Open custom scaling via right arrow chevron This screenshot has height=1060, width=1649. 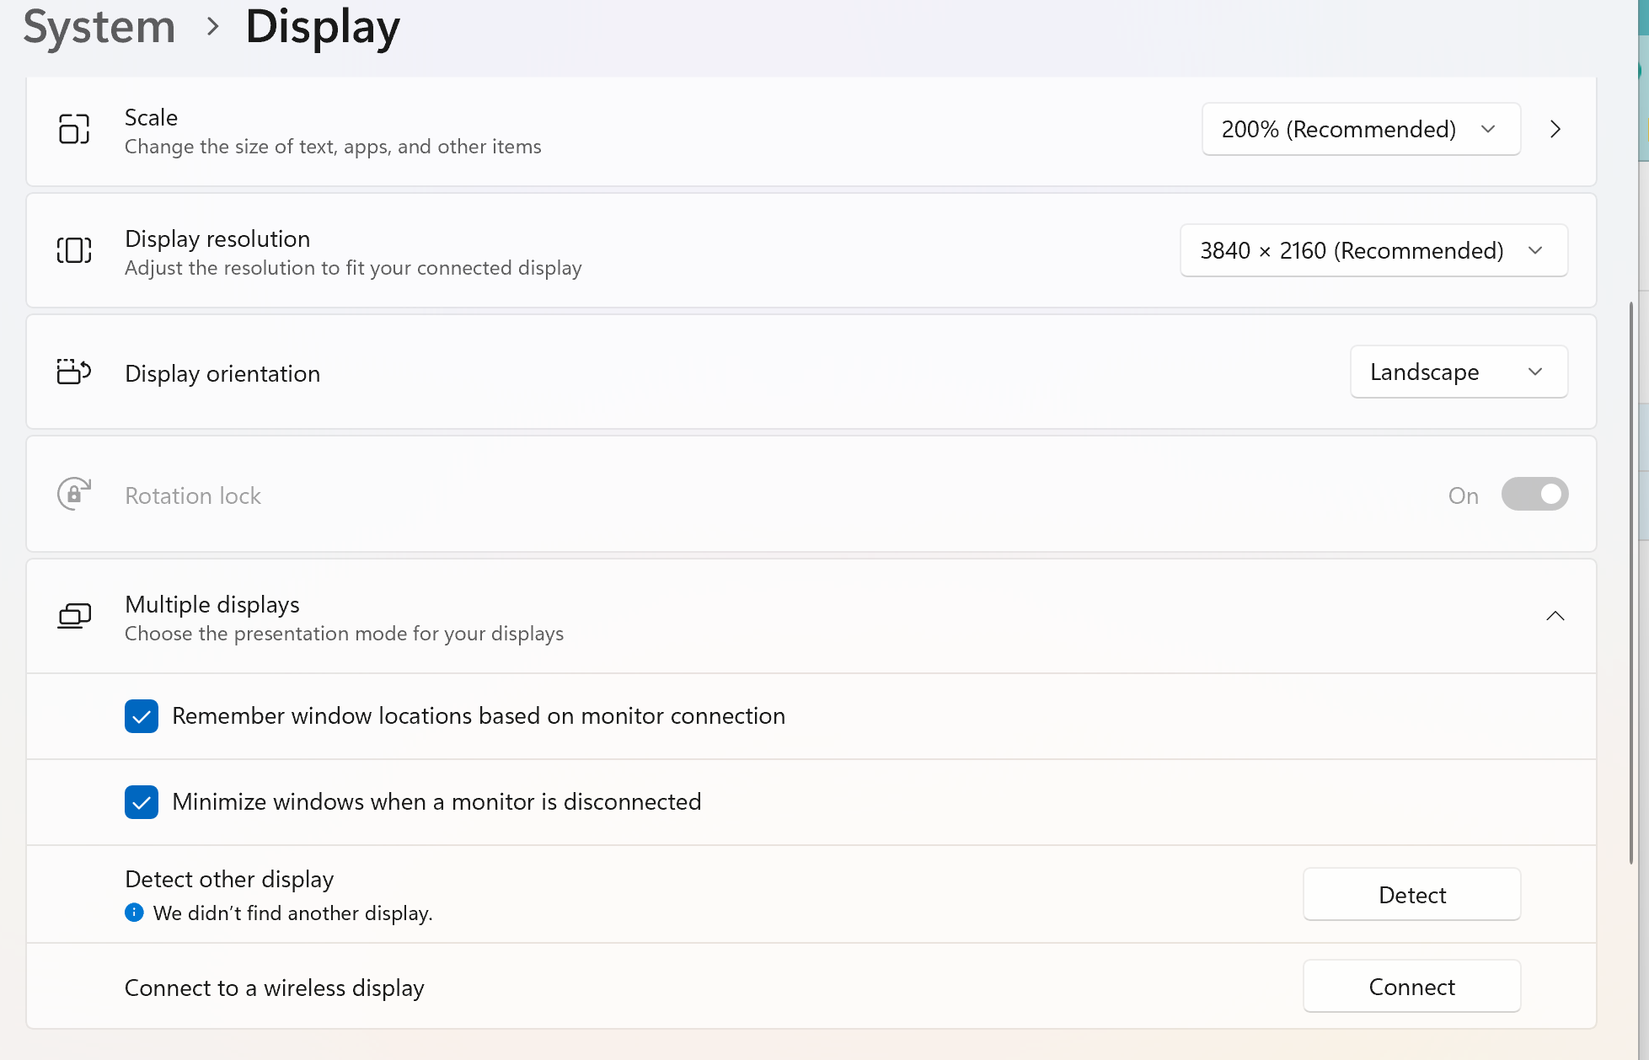(x=1555, y=129)
